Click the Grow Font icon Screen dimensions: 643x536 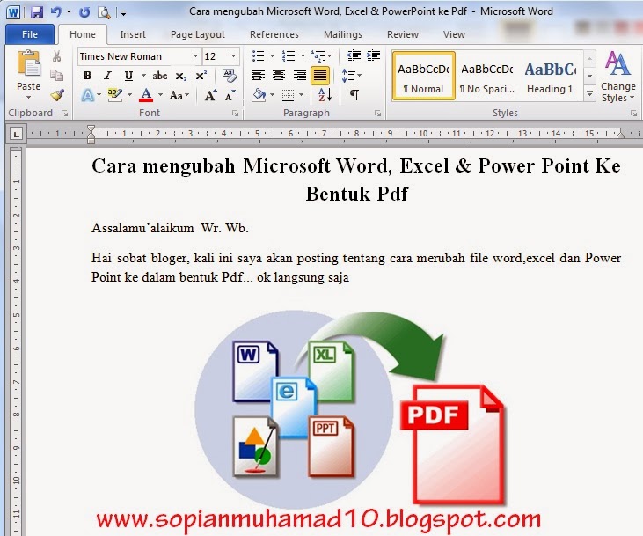211,95
